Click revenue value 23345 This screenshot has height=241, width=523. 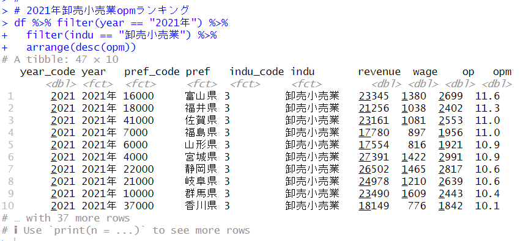374,96
